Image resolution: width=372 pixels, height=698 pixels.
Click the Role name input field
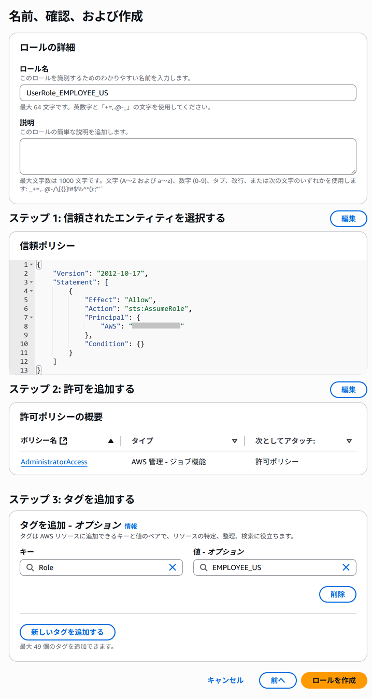(188, 93)
